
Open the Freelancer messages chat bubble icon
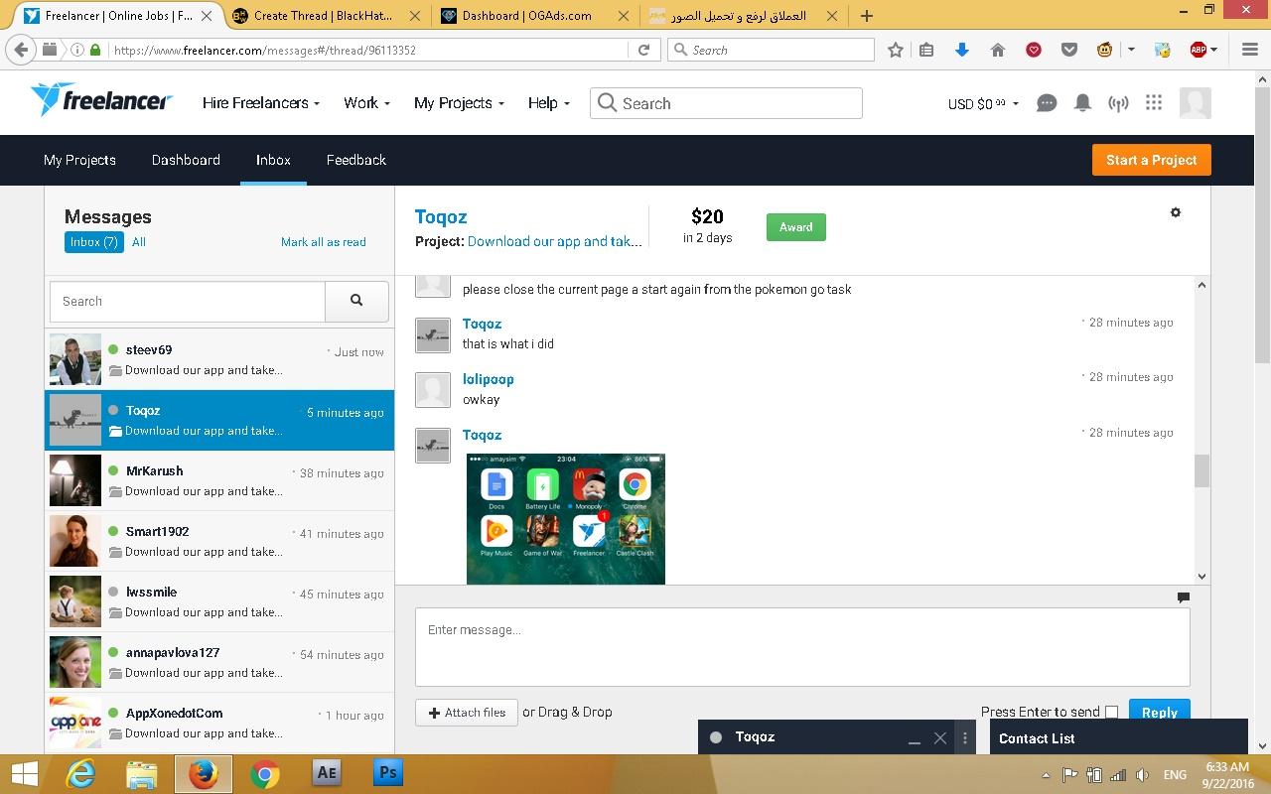[1046, 103]
